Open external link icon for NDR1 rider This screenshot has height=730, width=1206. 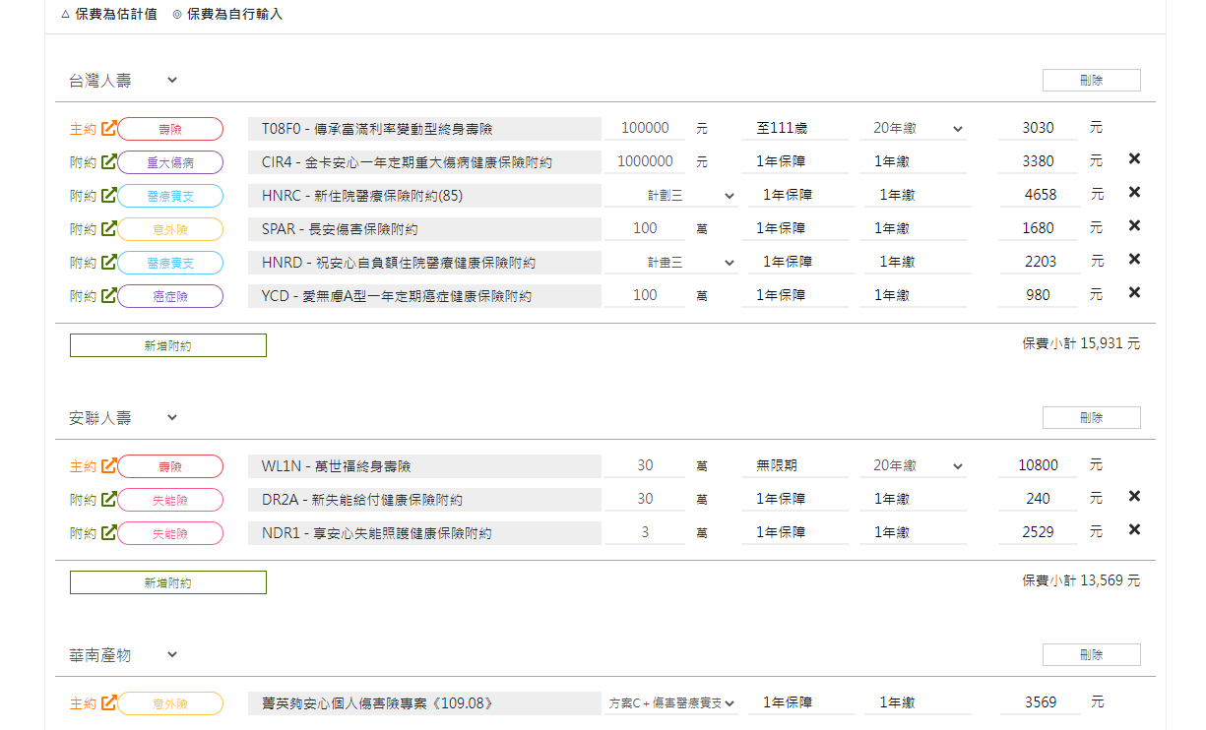pyautogui.click(x=109, y=532)
